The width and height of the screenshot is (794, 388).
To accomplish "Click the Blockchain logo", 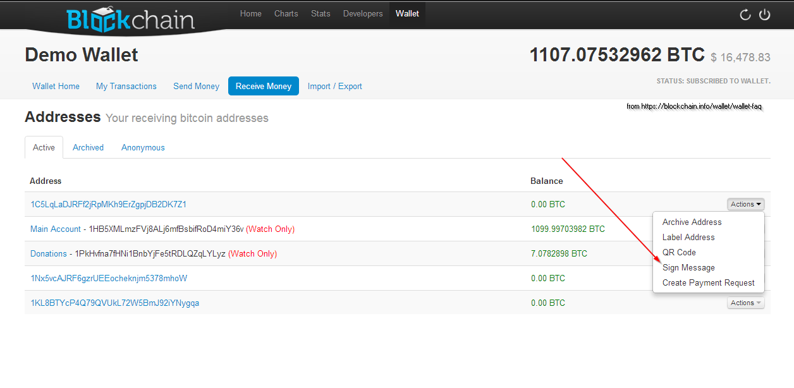I will click(130, 20).
